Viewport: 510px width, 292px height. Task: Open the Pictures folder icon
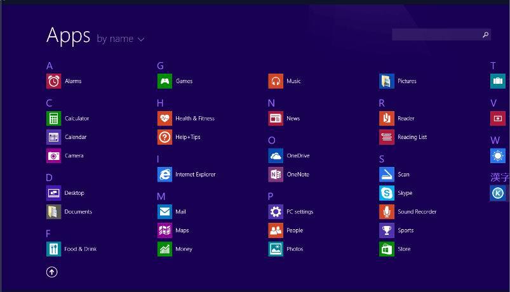(386, 81)
